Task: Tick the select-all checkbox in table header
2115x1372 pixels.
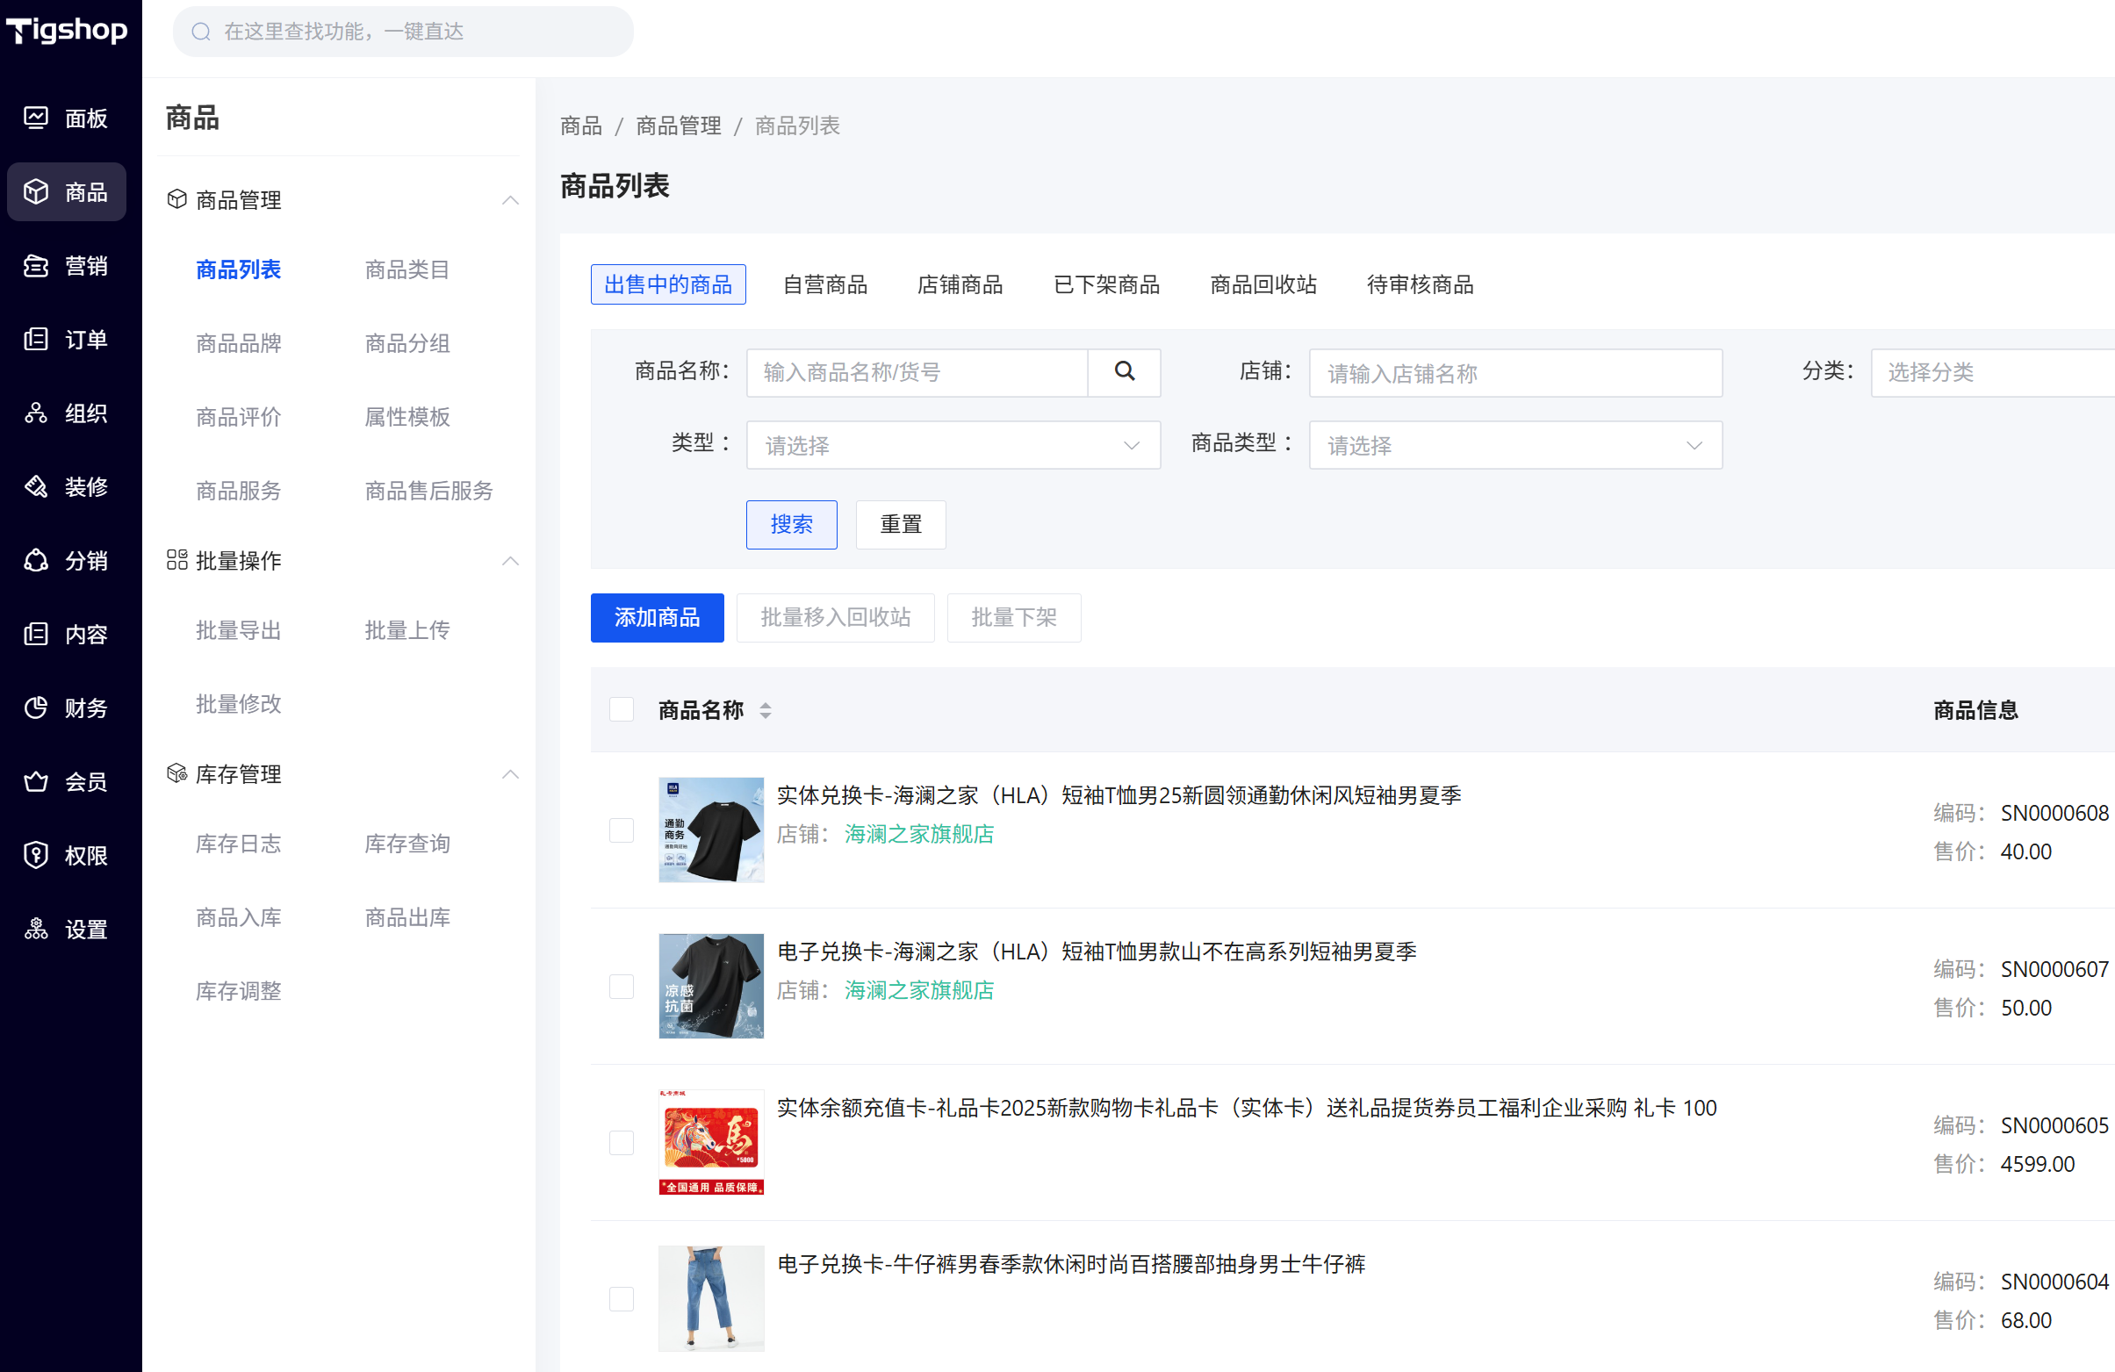Action: (x=622, y=710)
